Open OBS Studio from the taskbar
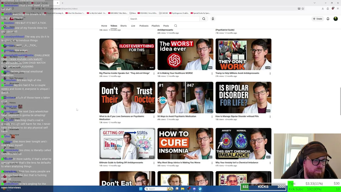The width and height of the screenshot is (341, 192). click(189, 189)
